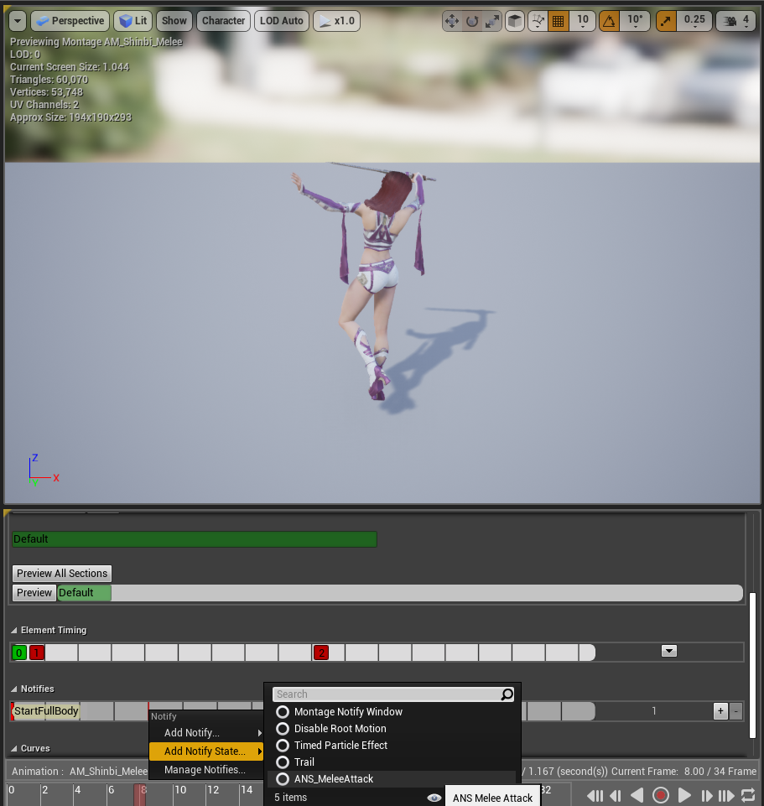Select the scale gizmo tool

tap(492, 21)
